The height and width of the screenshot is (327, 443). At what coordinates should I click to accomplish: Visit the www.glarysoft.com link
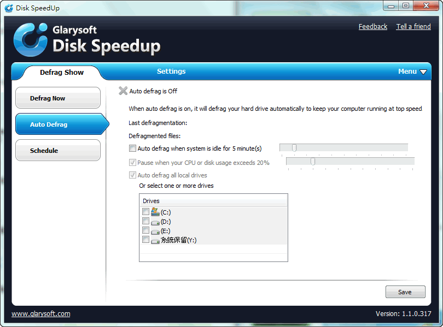[41, 314]
